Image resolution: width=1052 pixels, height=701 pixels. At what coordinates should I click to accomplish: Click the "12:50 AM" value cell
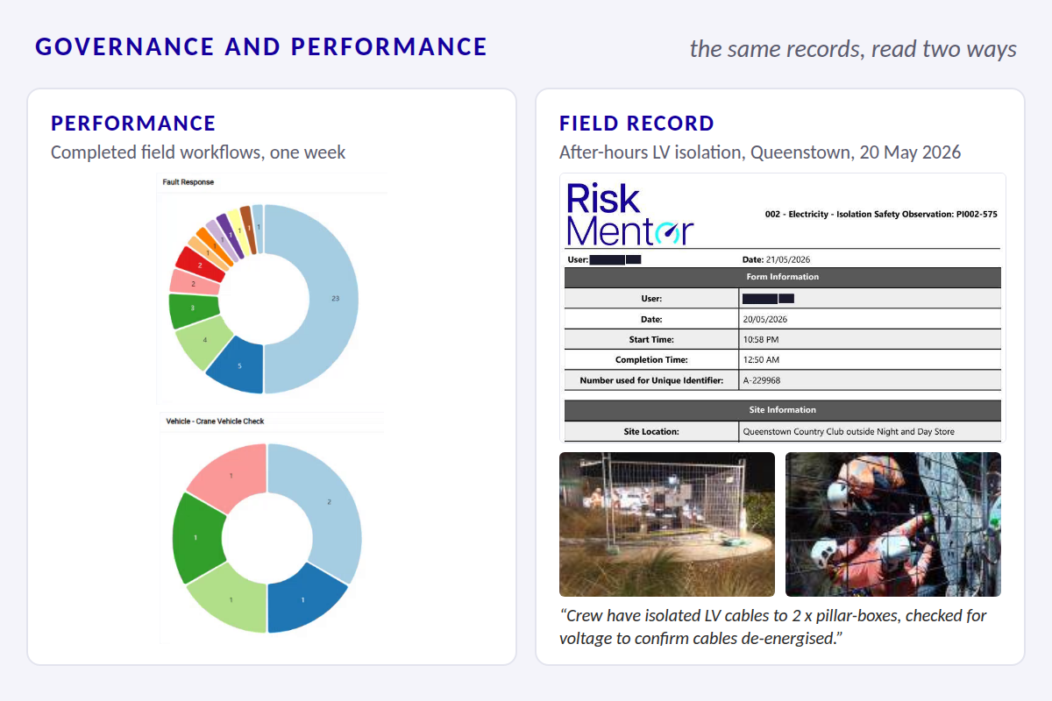871,359
